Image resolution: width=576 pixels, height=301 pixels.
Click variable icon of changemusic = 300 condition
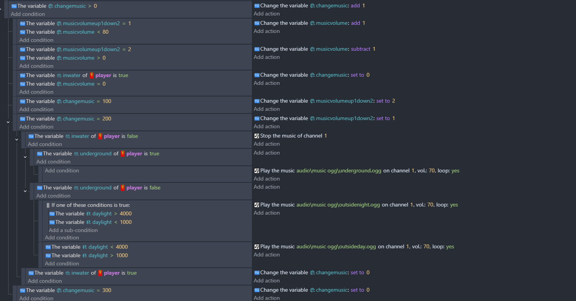(22, 291)
